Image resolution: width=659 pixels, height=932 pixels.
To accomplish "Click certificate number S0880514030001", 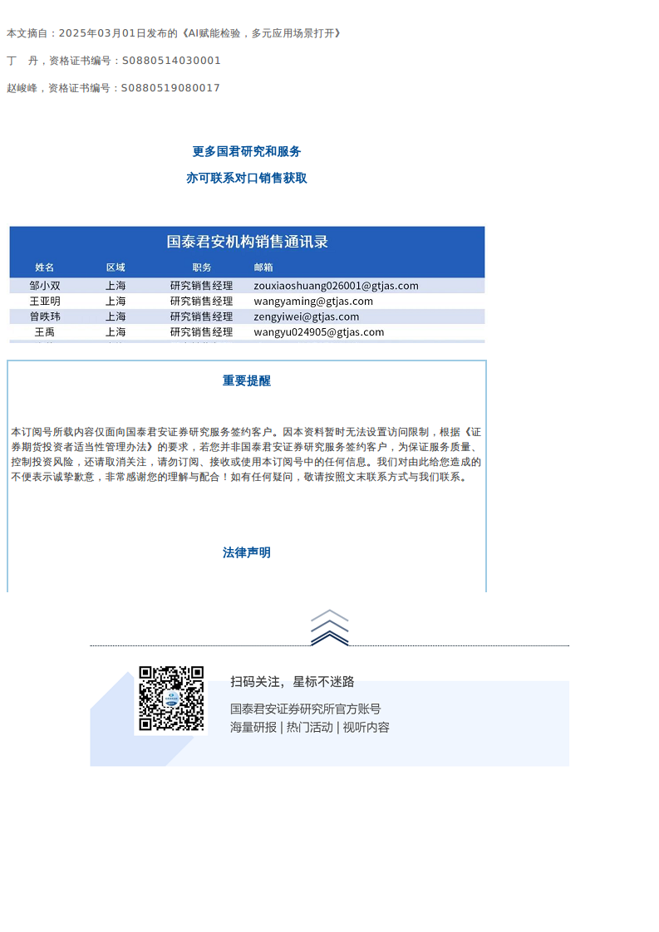I will coord(171,61).
